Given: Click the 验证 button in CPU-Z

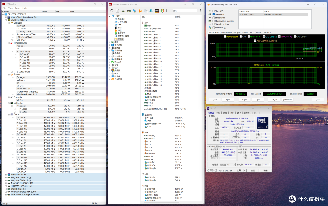Looking at the screenshot, I should 253,171.
